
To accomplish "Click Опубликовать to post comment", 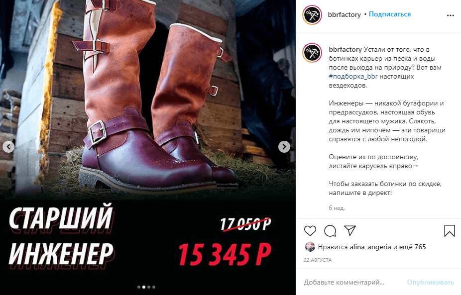I will coord(431,283).
